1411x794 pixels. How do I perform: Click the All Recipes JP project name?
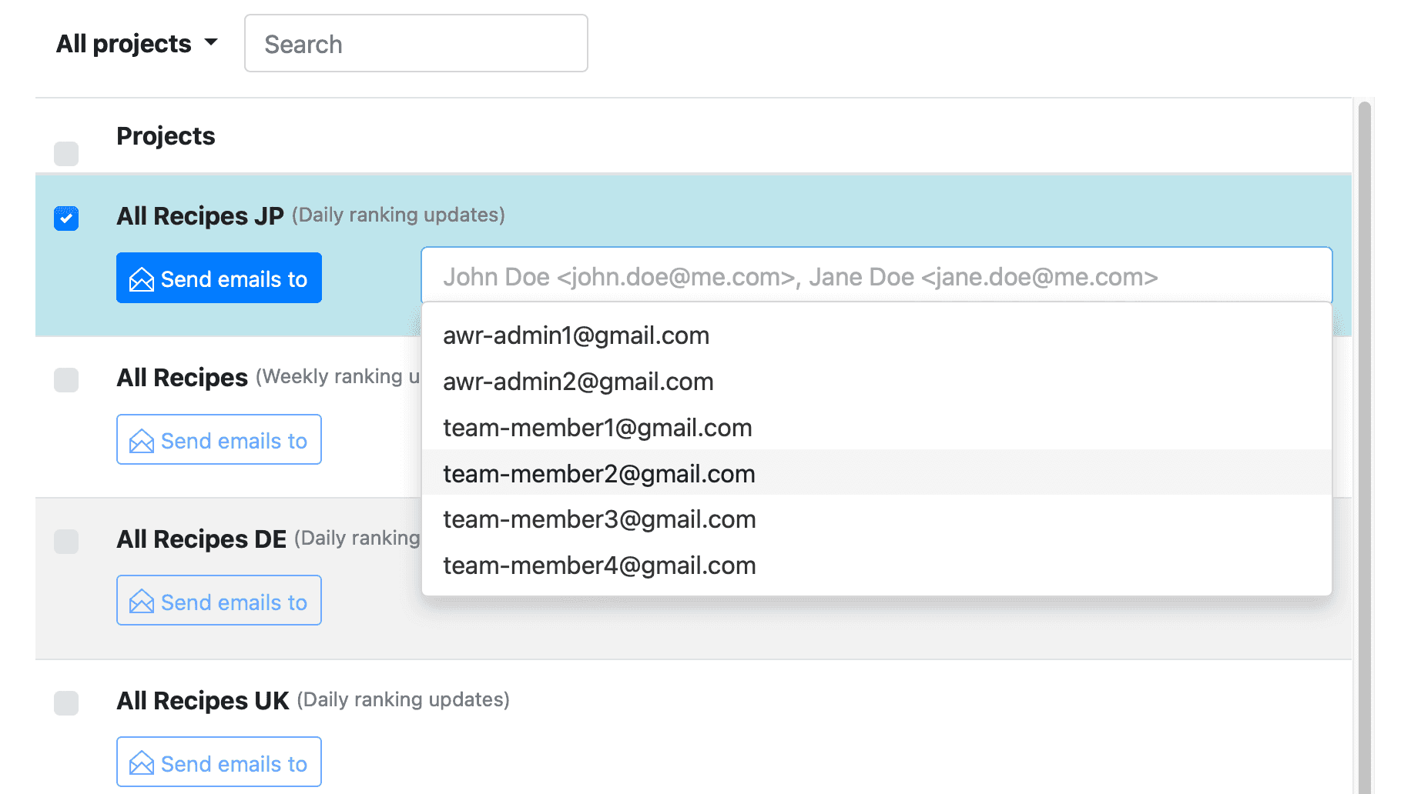coord(200,216)
